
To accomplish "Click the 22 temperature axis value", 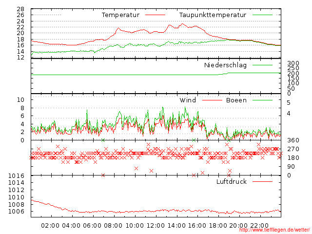I will point(20,27).
